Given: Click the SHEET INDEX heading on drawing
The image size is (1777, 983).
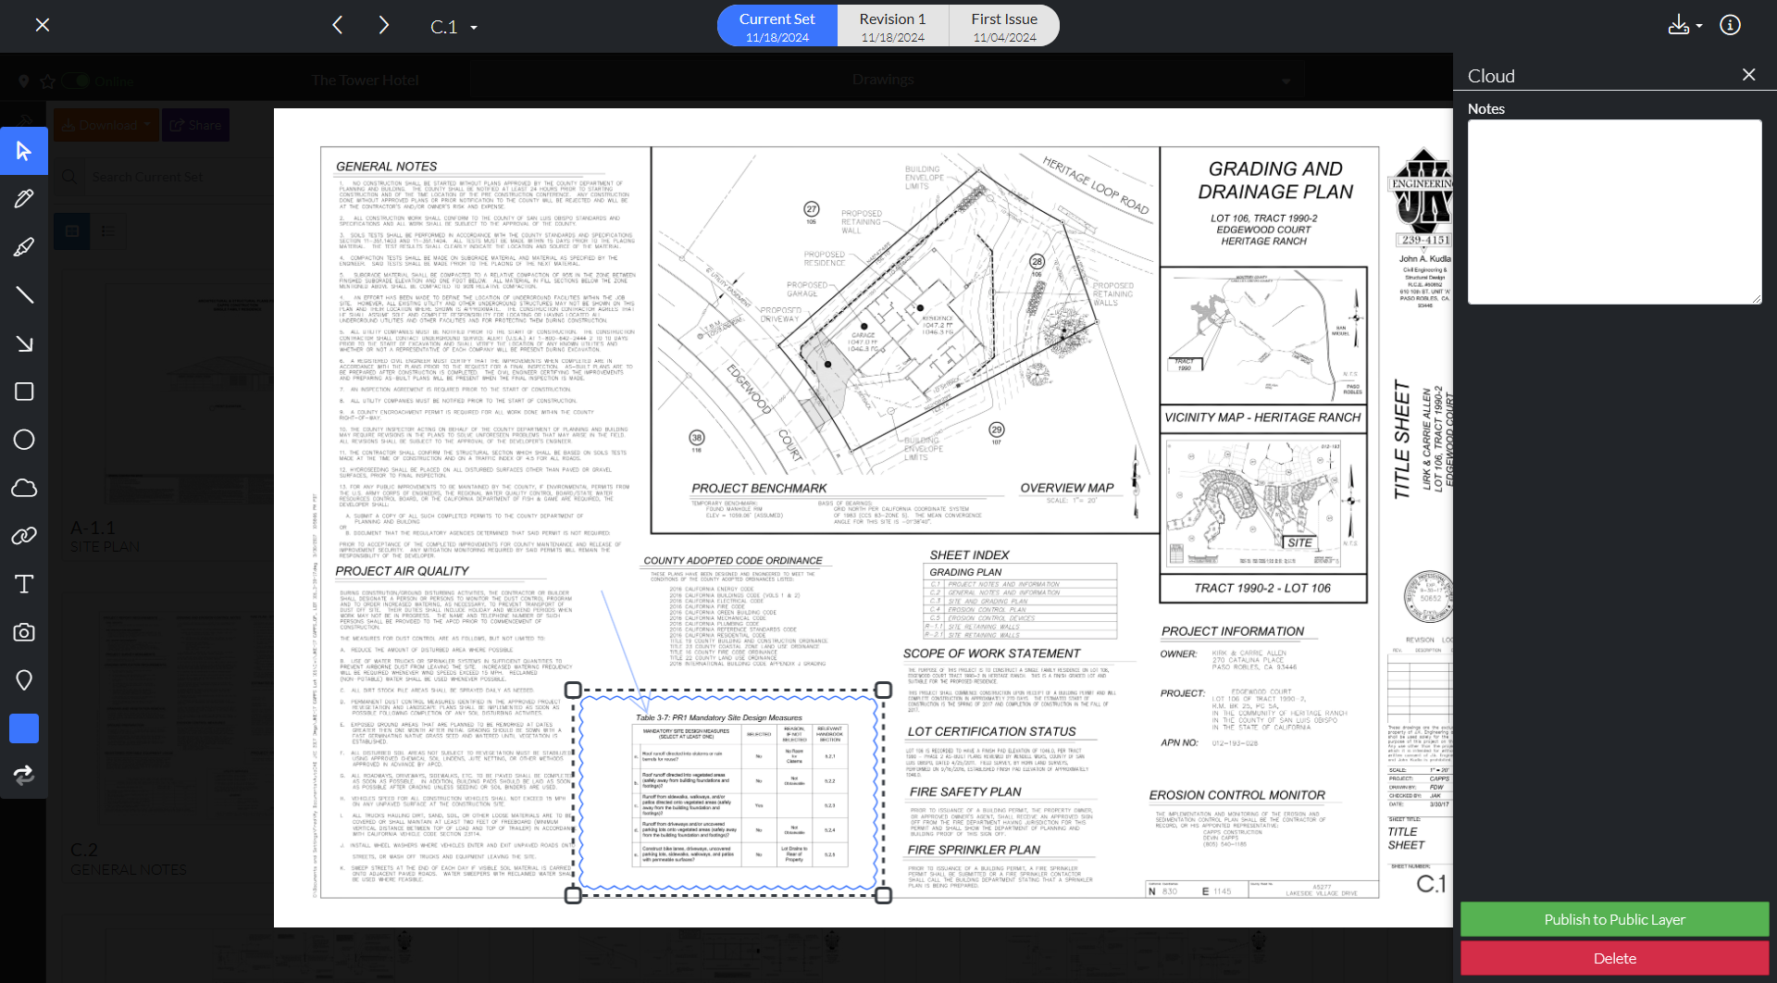Looking at the screenshot, I should [x=969, y=555].
